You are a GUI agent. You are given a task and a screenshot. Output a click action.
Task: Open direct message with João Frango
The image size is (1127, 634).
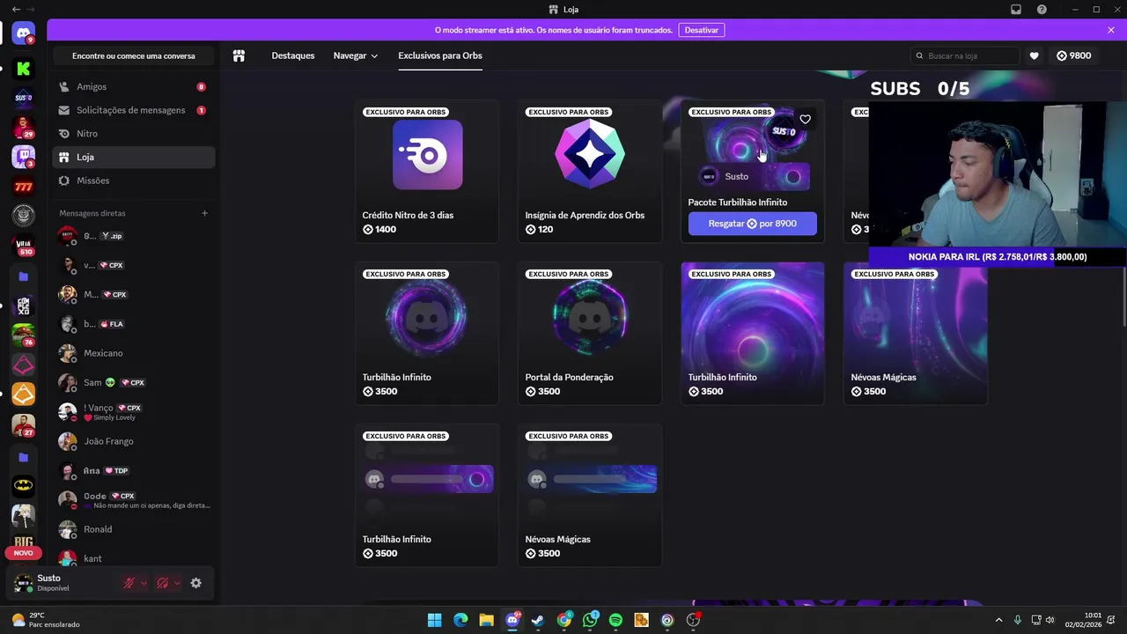[x=133, y=441]
